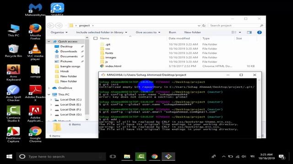
Task: Switch to Git Bash taskbar icon
Action: pyautogui.click(x=168, y=157)
